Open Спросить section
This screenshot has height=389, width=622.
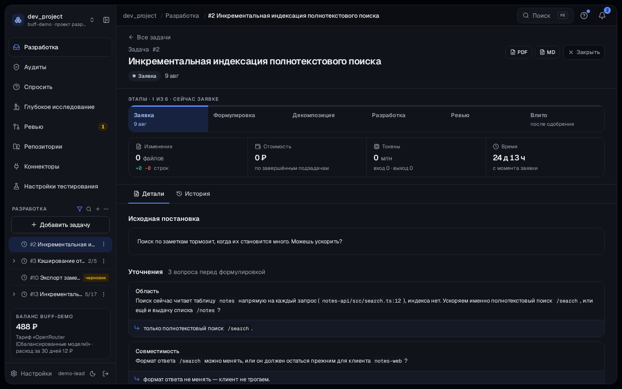click(60, 87)
